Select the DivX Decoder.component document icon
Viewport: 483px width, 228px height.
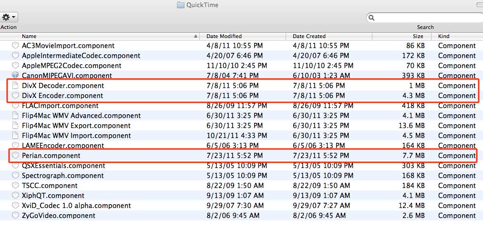point(15,86)
